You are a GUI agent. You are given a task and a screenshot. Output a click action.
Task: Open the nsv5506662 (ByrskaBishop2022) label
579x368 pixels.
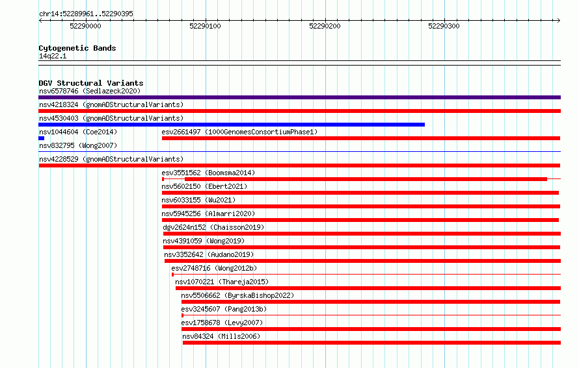pyautogui.click(x=237, y=295)
